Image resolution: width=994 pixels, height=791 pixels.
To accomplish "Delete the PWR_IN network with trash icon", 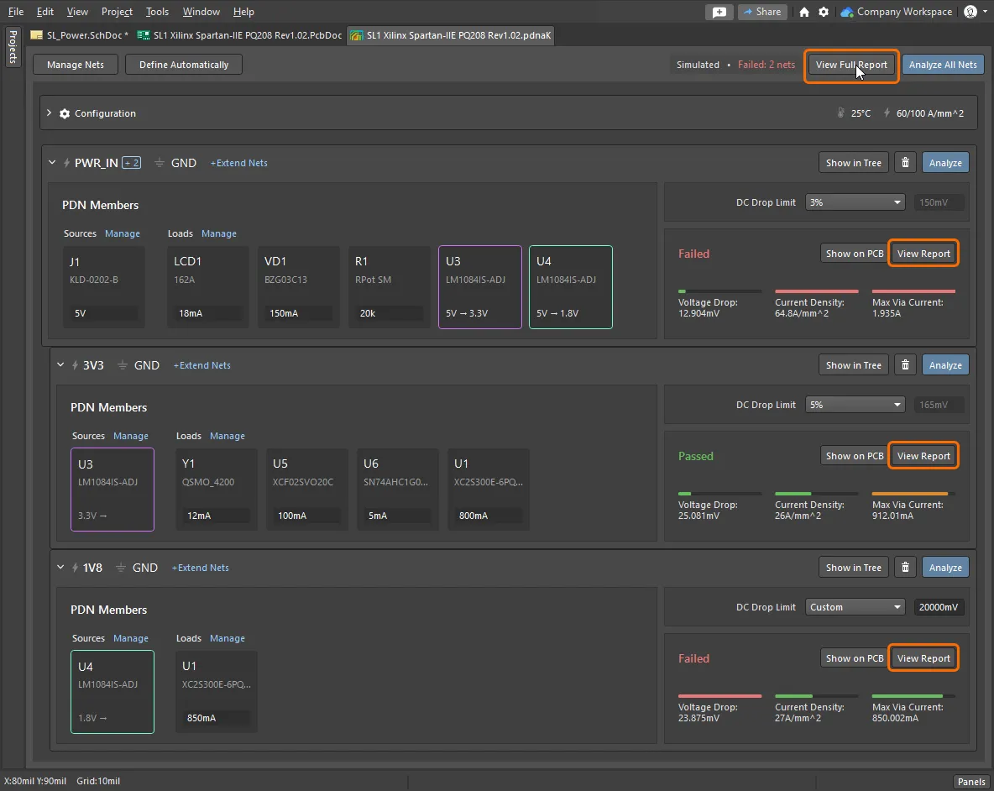I will tap(905, 163).
